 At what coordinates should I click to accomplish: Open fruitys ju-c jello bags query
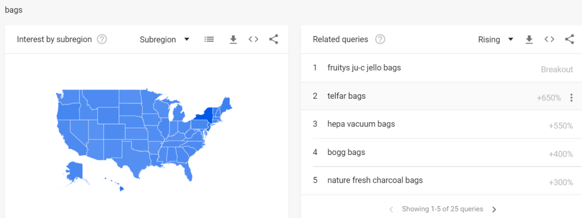point(364,68)
